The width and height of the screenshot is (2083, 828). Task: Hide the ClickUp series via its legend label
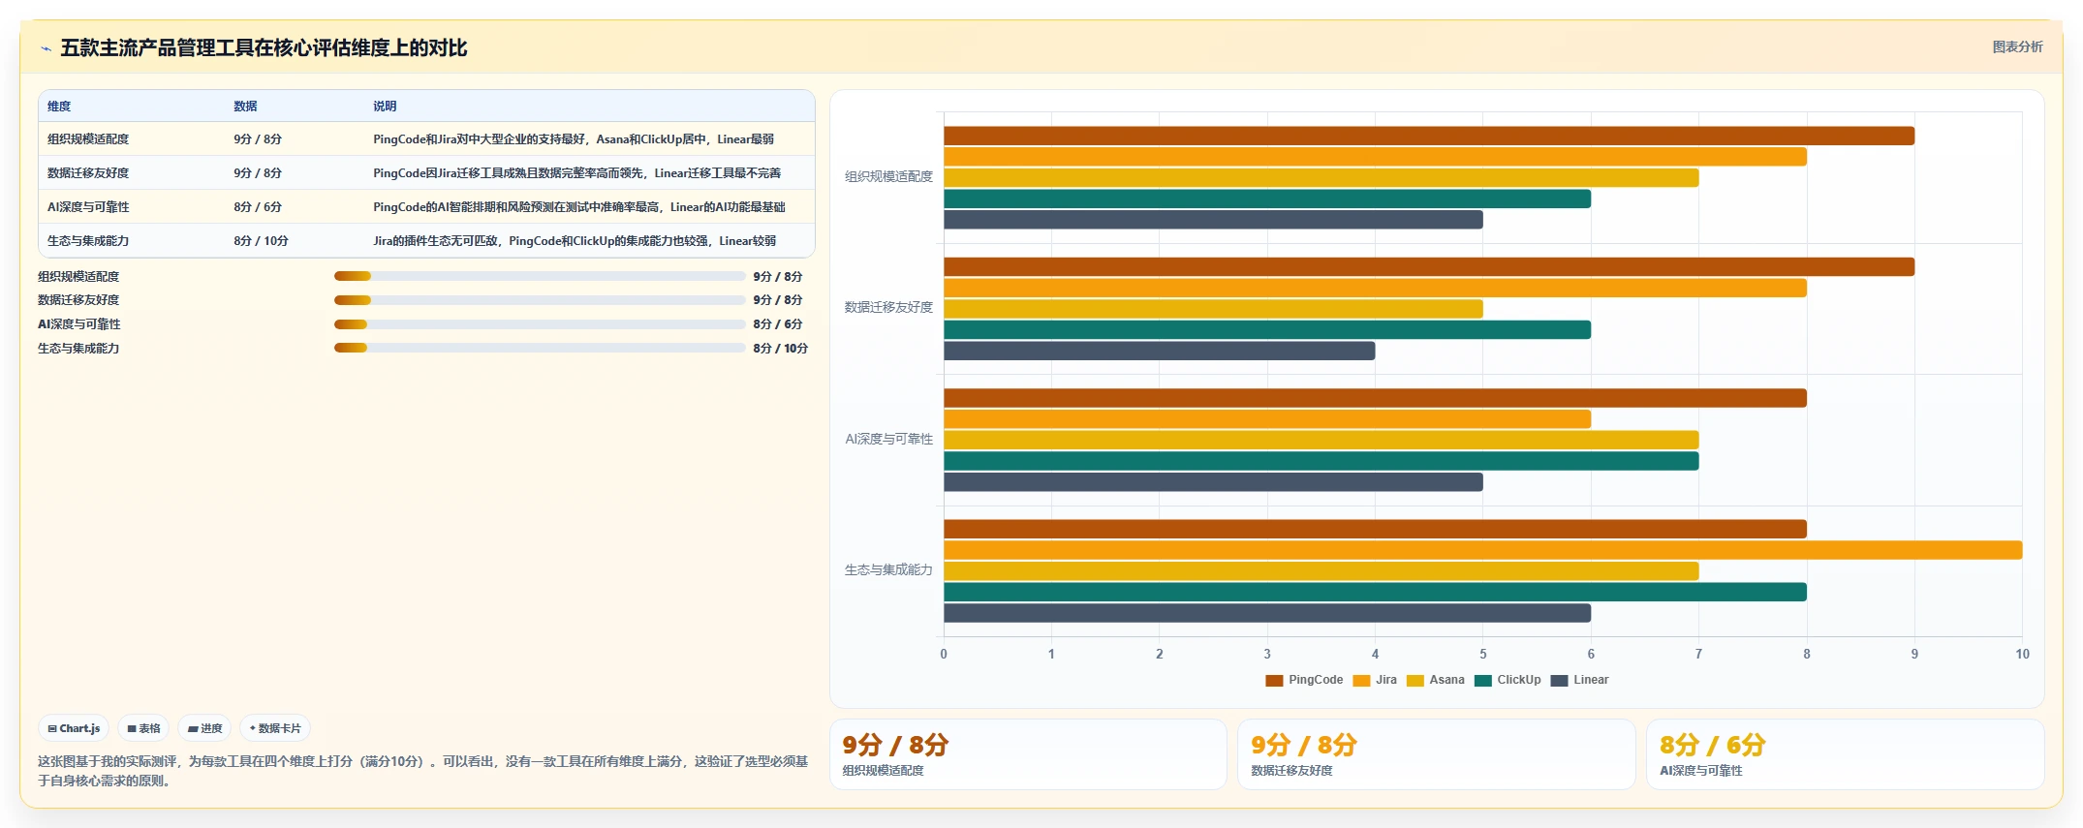click(x=1518, y=680)
